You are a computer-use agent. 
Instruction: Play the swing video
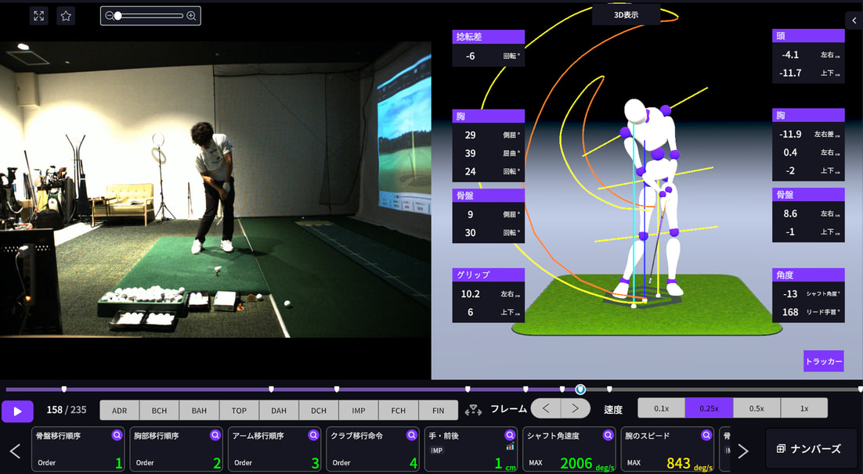click(x=17, y=411)
